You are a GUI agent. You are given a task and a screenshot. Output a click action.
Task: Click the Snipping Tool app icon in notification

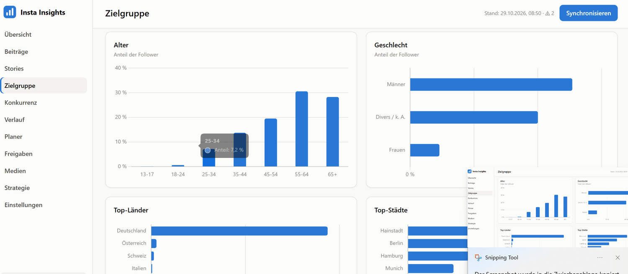pyautogui.click(x=478, y=258)
